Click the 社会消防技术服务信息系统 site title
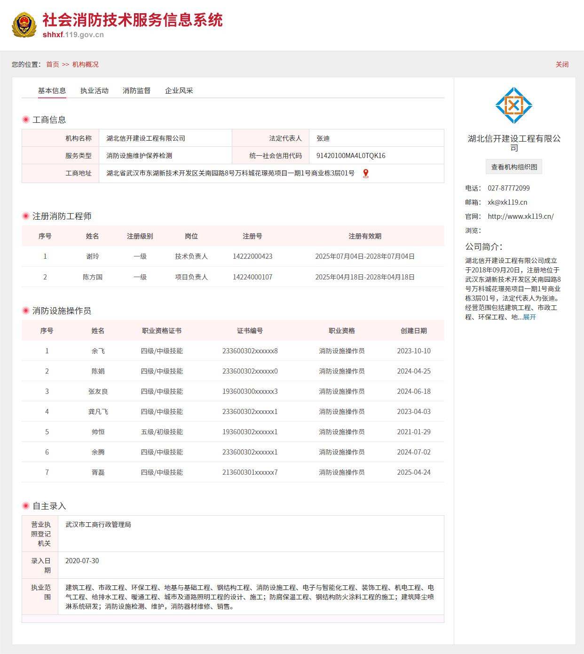Image resolution: width=584 pixels, height=654 pixels. pyautogui.click(x=133, y=20)
